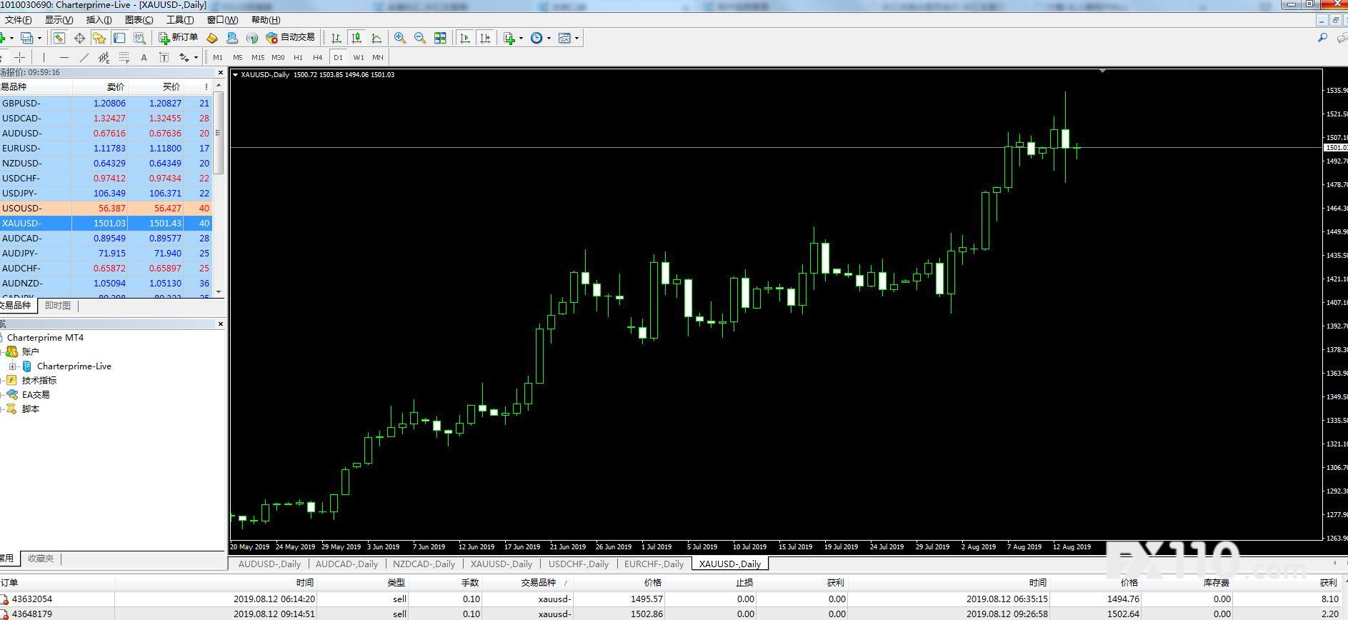Open the 收藏夹 favorites tab in Navigator
1348x620 pixels.
41,559
